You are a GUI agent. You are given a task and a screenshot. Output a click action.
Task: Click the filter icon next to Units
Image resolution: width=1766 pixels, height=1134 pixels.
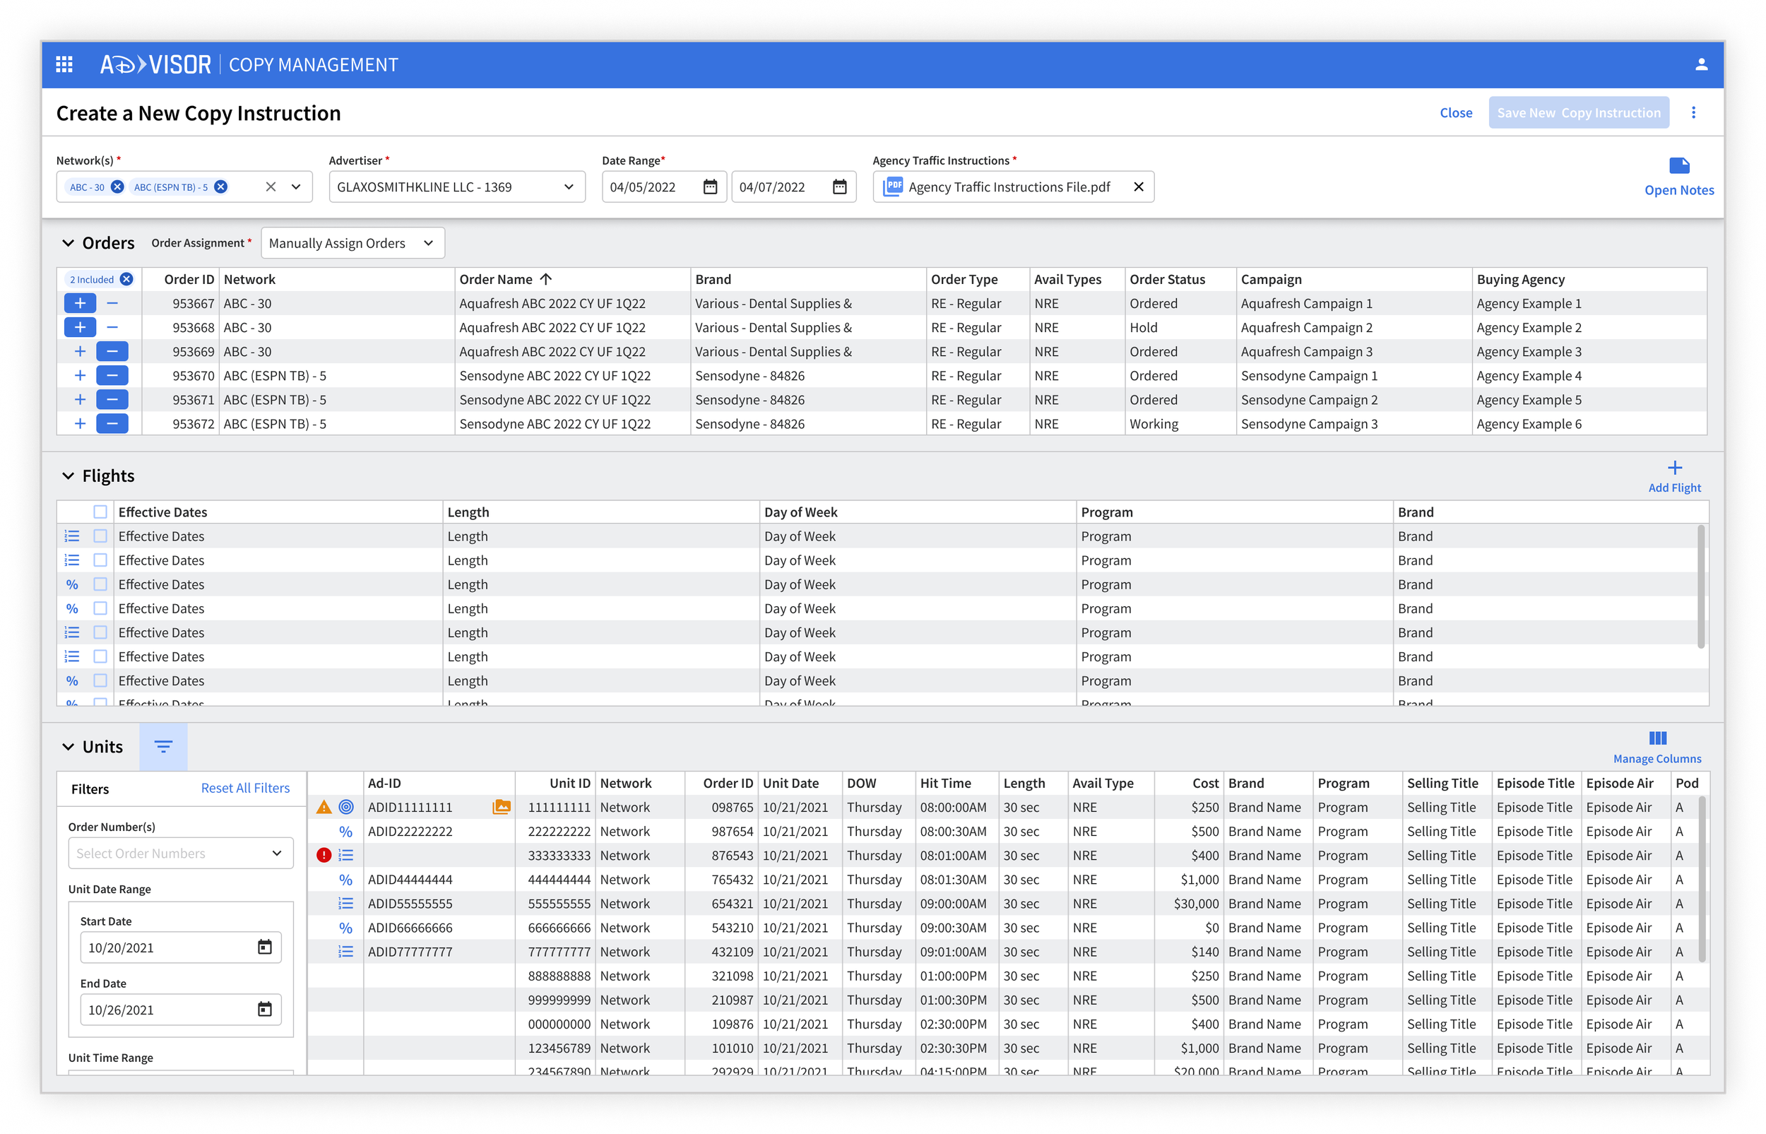coord(163,746)
